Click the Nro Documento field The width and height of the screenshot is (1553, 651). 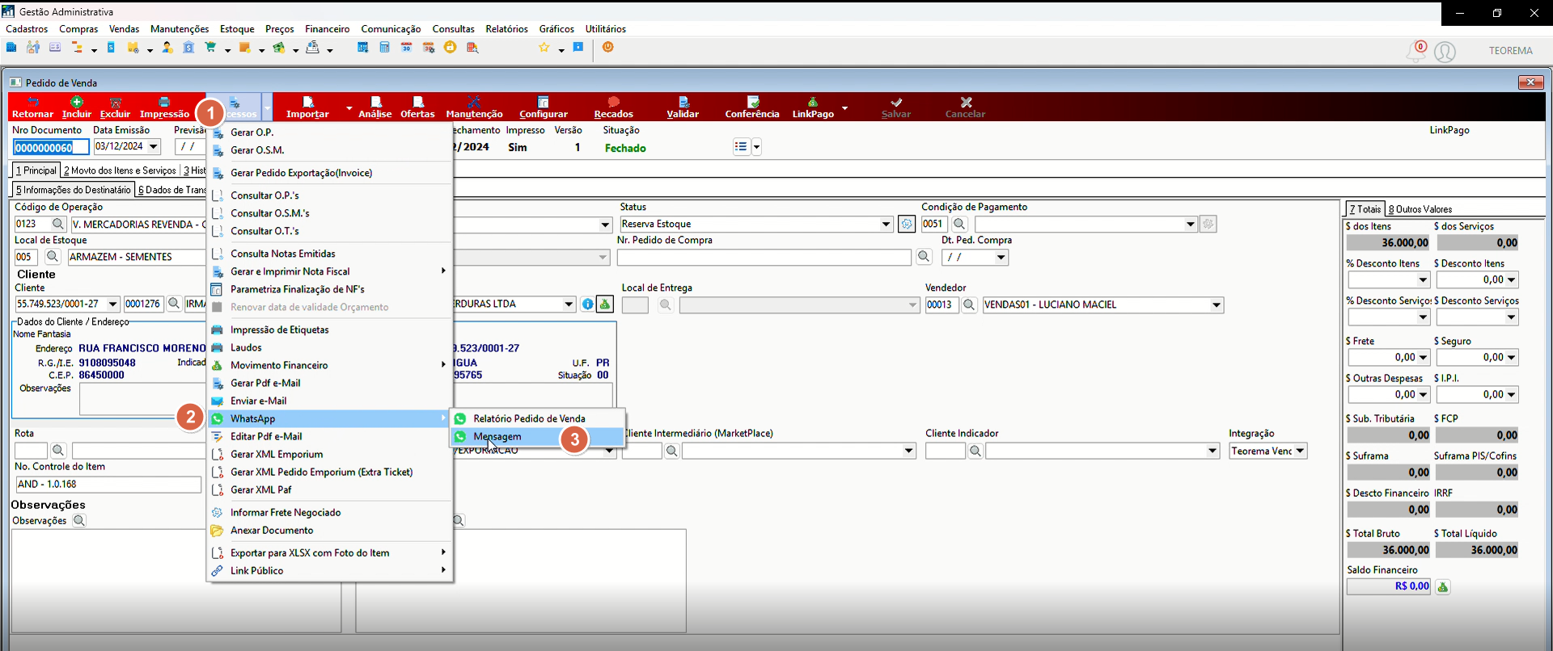click(x=51, y=147)
